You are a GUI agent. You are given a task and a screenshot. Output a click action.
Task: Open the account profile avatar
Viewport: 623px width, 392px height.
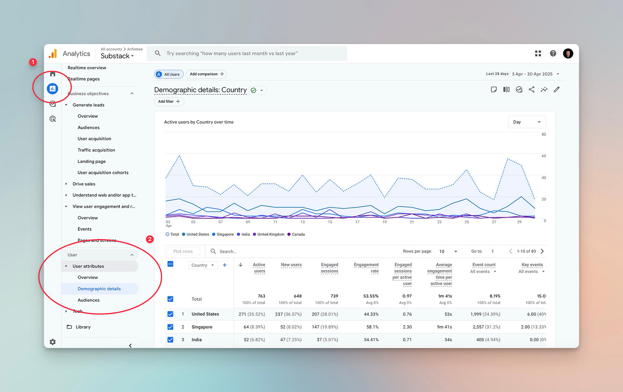(568, 53)
